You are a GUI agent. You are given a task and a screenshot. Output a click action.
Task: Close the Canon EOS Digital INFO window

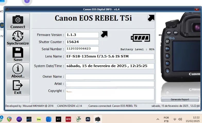click(197, 9)
